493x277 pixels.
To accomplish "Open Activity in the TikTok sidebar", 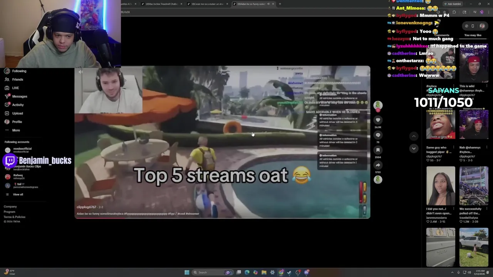I will click(14, 105).
